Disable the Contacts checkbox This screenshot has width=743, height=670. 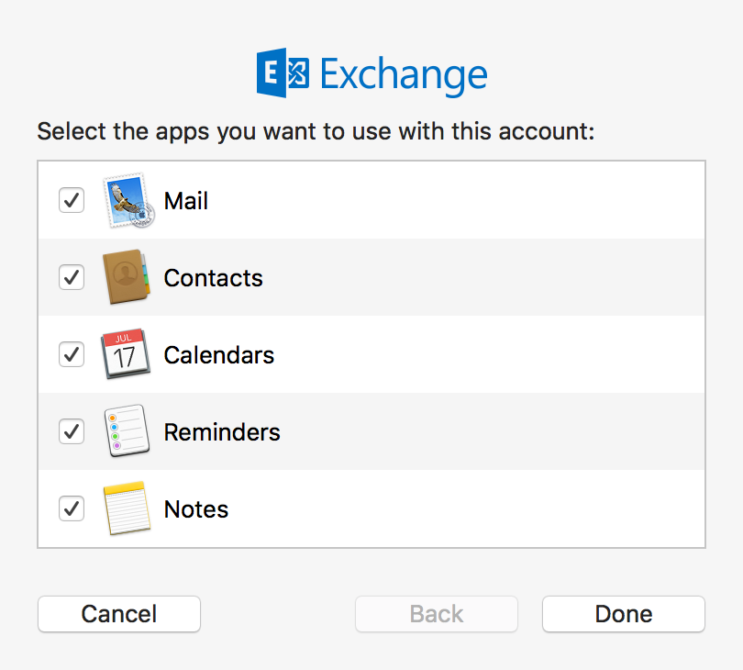[72, 277]
